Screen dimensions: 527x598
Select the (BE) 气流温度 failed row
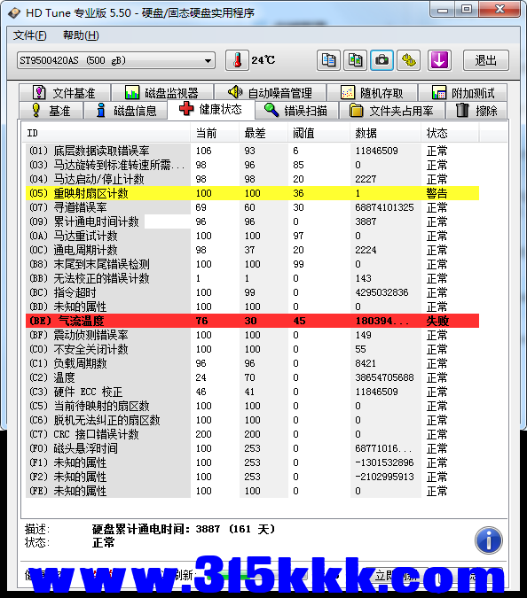click(252, 321)
